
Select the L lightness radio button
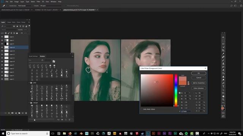tap(194, 93)
